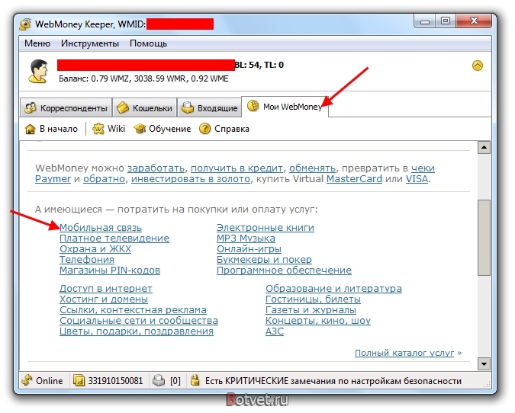The width and height of the screenshot is (515, 413).
Task: Open the Инструменты menu
Action: tap(90, 43)
